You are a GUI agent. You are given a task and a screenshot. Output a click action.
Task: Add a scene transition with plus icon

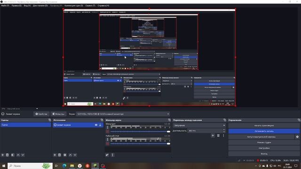213,136
